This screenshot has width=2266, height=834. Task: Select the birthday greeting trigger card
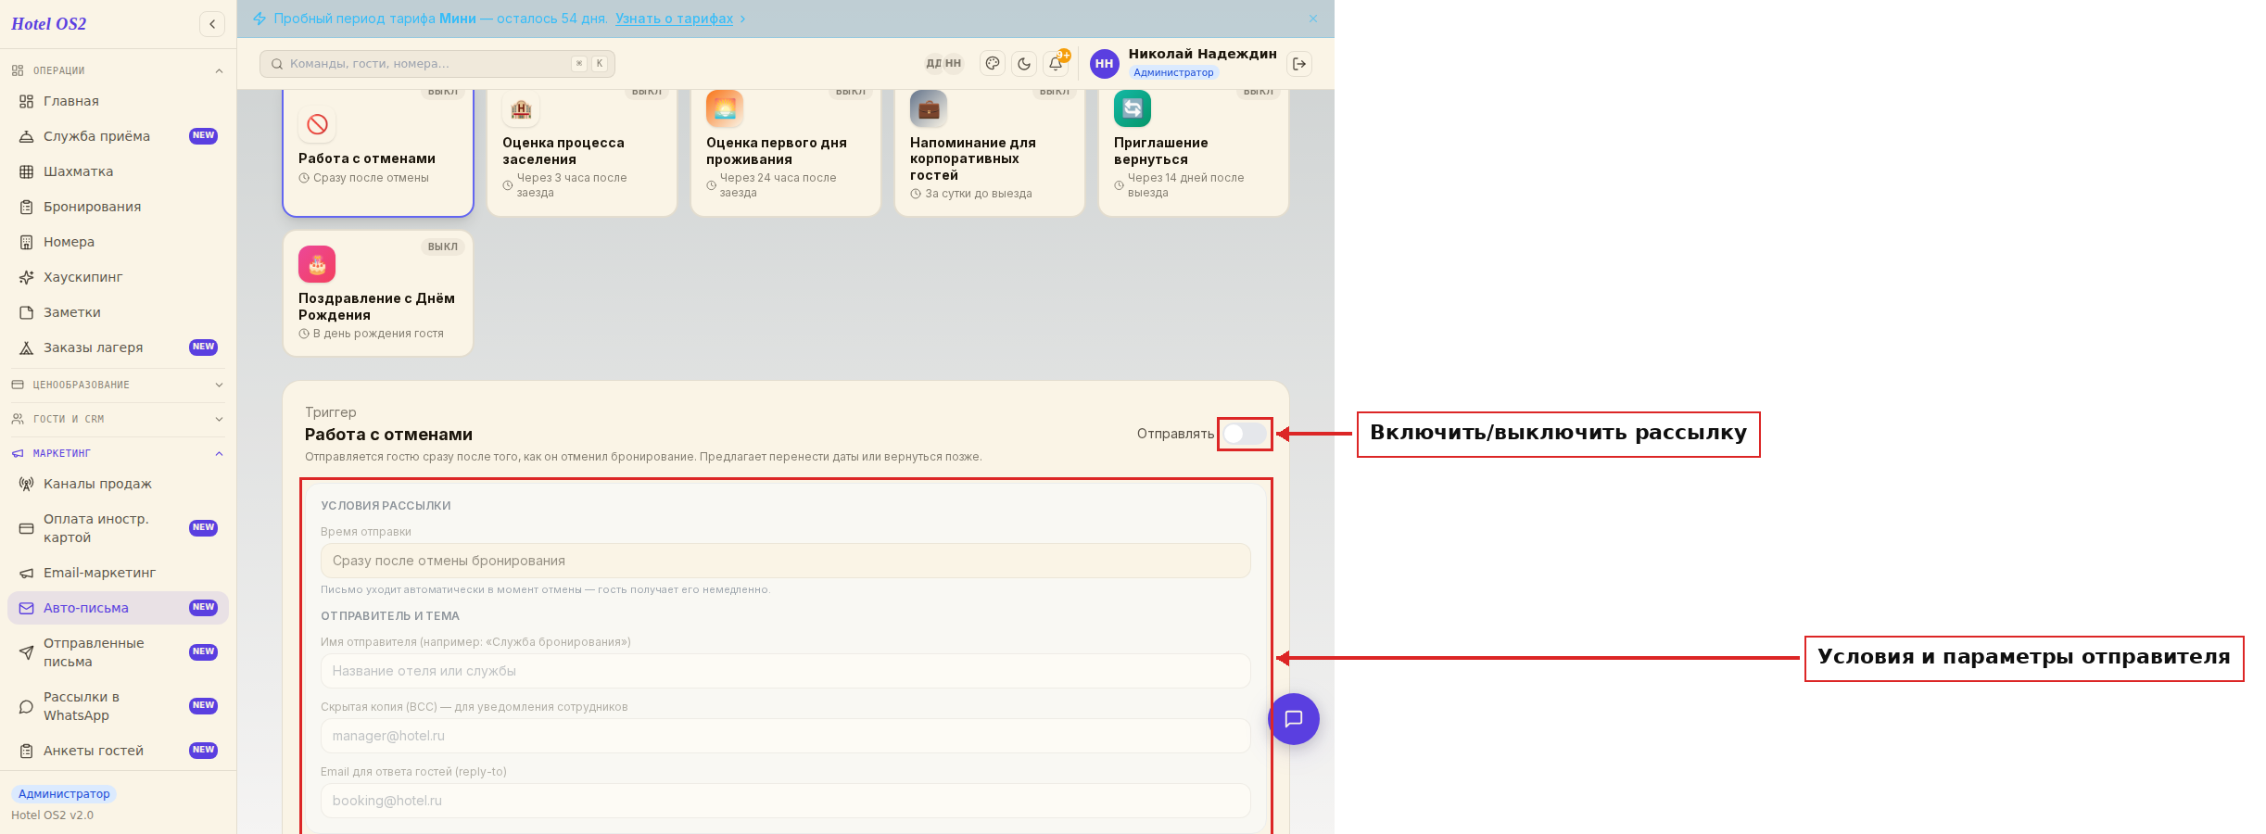(378, 293)
